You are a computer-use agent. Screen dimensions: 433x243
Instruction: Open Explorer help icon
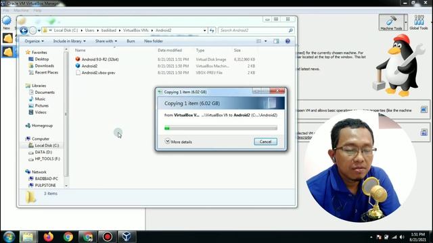[x=288, y=41]
